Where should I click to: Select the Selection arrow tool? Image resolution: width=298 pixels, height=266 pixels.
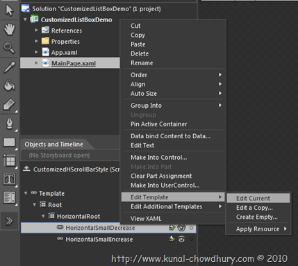click(x=9, y=10)
